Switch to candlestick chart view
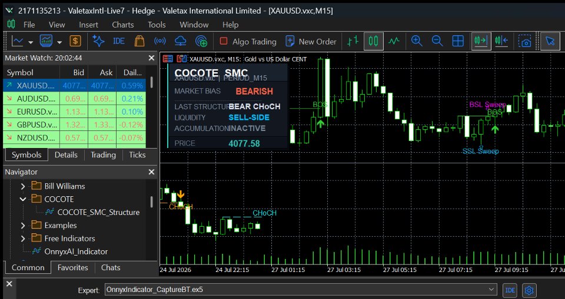The image size is (565, 299). 373,41
